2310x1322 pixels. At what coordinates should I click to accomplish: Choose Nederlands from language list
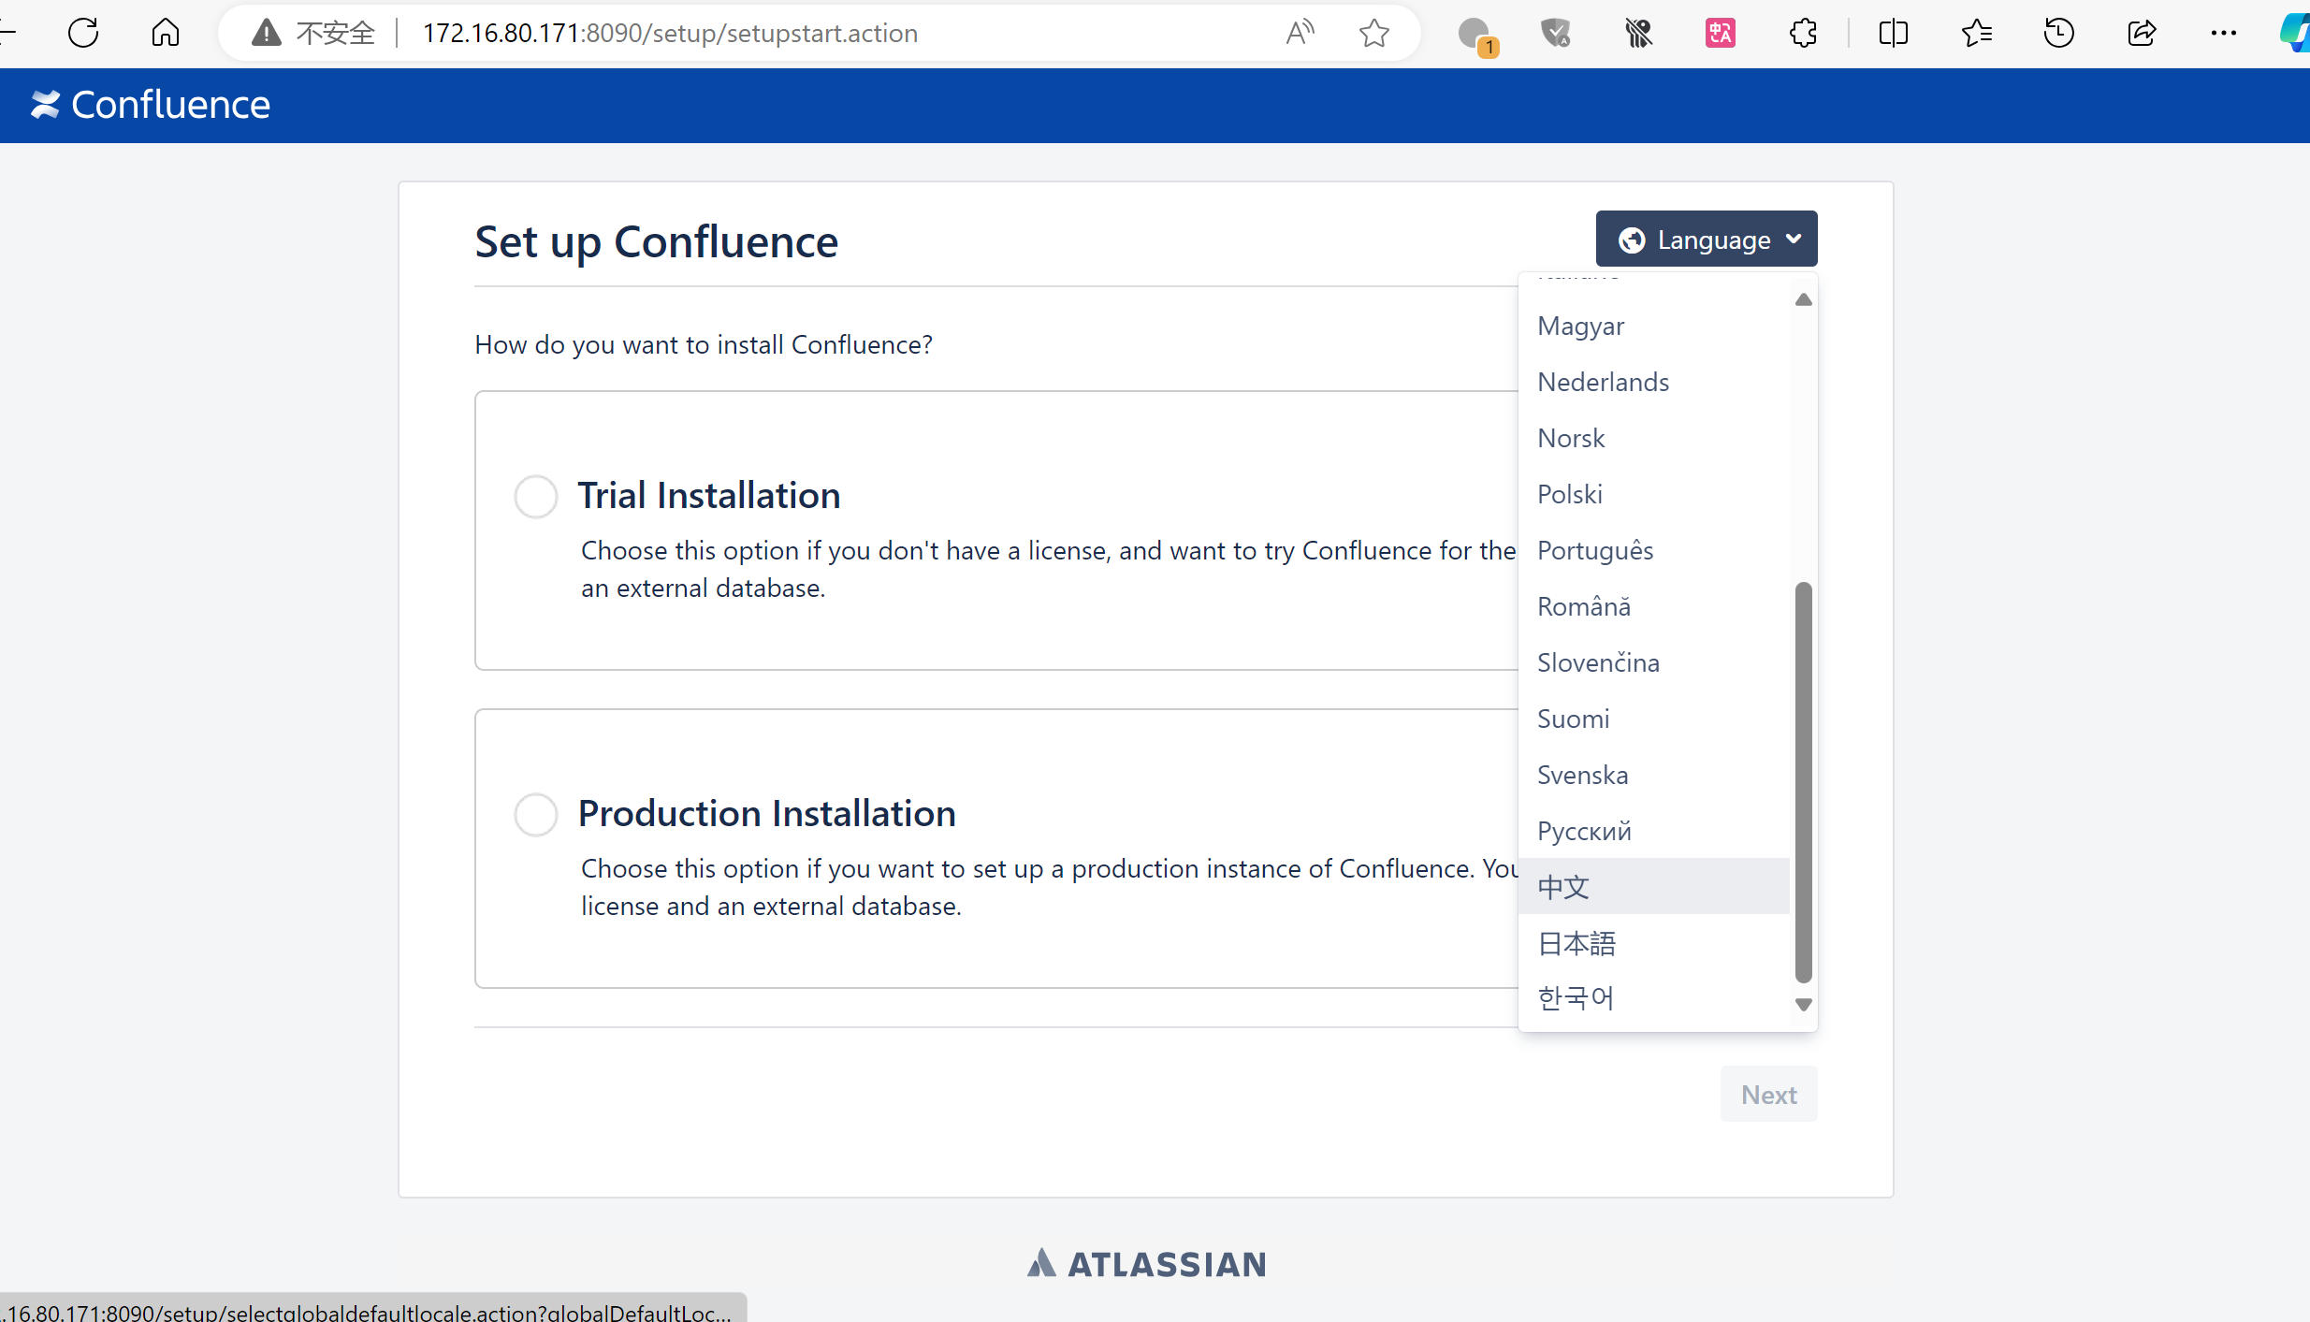[1653, 382]
